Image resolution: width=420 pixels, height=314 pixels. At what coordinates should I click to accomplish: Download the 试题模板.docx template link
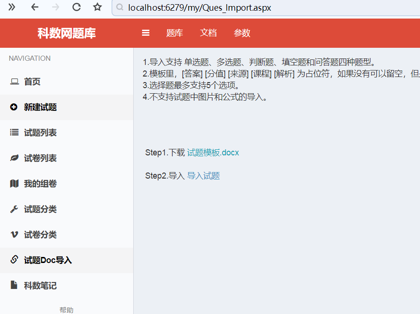213,152
